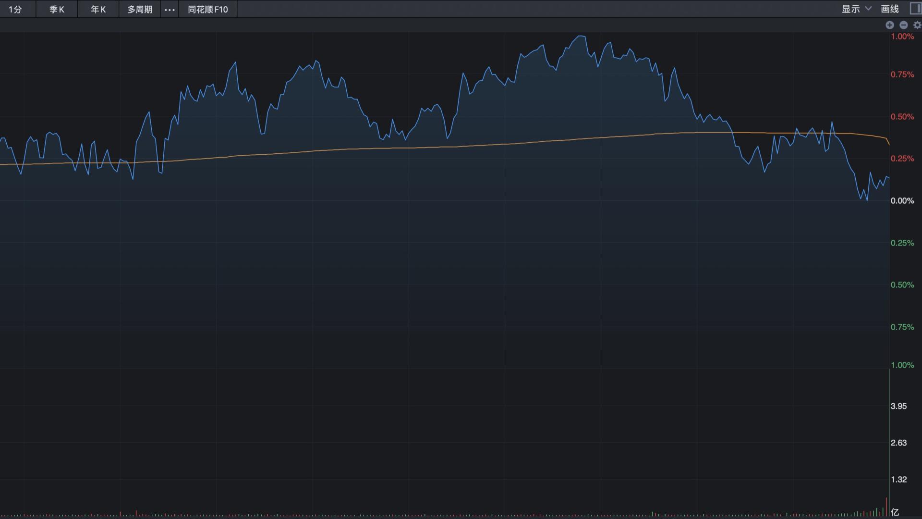Open more periods via ellipsis button
Image resolution: width=922 pixels, height=519 pixels.
(170, 9)
